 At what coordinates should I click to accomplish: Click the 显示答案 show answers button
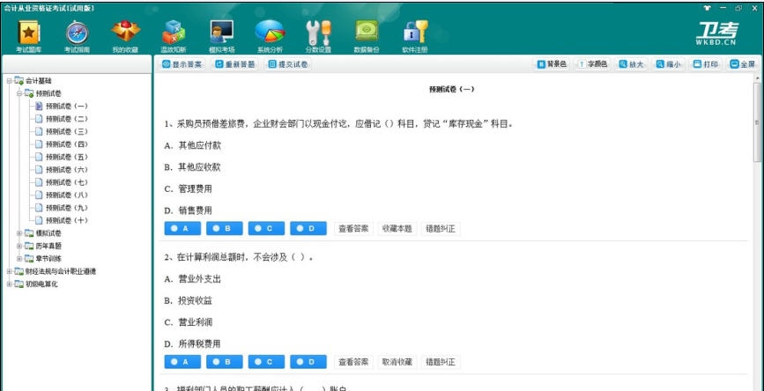point(182,64)
